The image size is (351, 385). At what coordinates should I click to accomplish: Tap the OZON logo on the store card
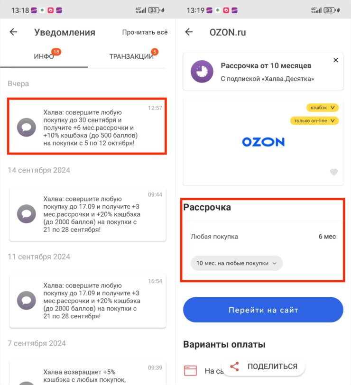pos(263,142)
